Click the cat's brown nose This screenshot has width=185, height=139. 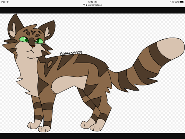32,42
